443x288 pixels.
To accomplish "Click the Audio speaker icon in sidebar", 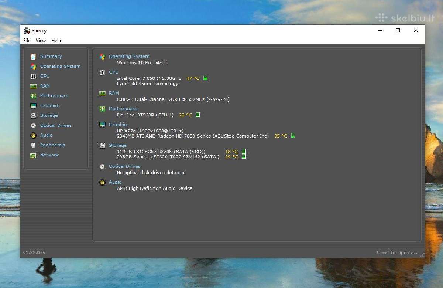I will [33, 135].
